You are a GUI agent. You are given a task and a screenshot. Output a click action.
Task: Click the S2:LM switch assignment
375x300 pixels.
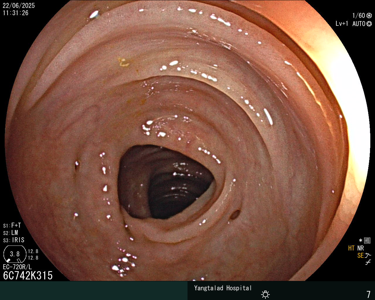click(x=11, y=233)
